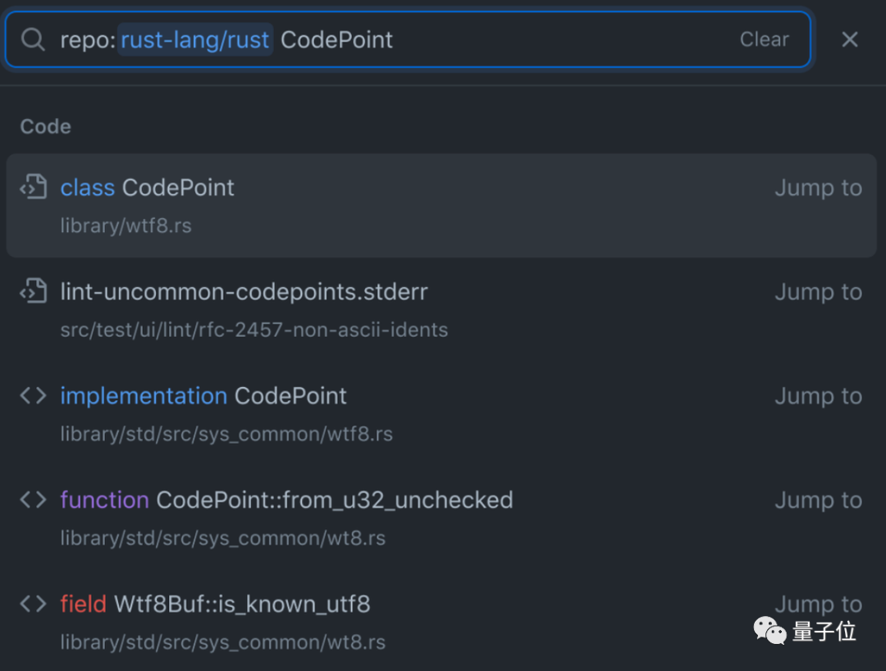This screenshot has width=886, height=671.
Task: Click the file icon beside class CodePoint
Action: pyautogui.click(x=33, y=188)
